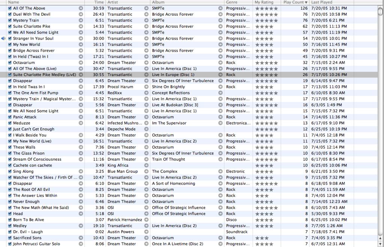Image resolution: width=384 pixels, height=247 pixels.
Task: Click arrow beside artist Austin Powers
Action: (x=147, y=232)
